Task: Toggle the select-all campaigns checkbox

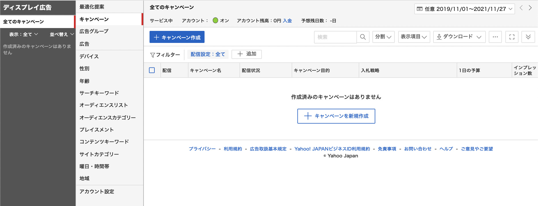Action: [152, 70]
